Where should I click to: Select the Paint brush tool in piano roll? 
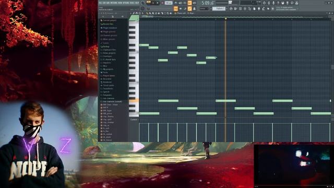click(x=150, y=13)
